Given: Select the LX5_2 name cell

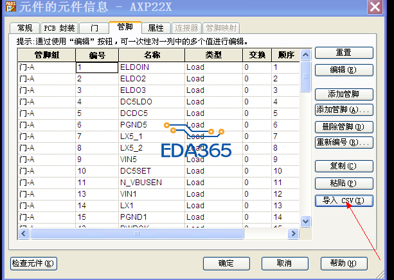Looking at the screenshot, I should pyautogui.click(x=152, y=148).
